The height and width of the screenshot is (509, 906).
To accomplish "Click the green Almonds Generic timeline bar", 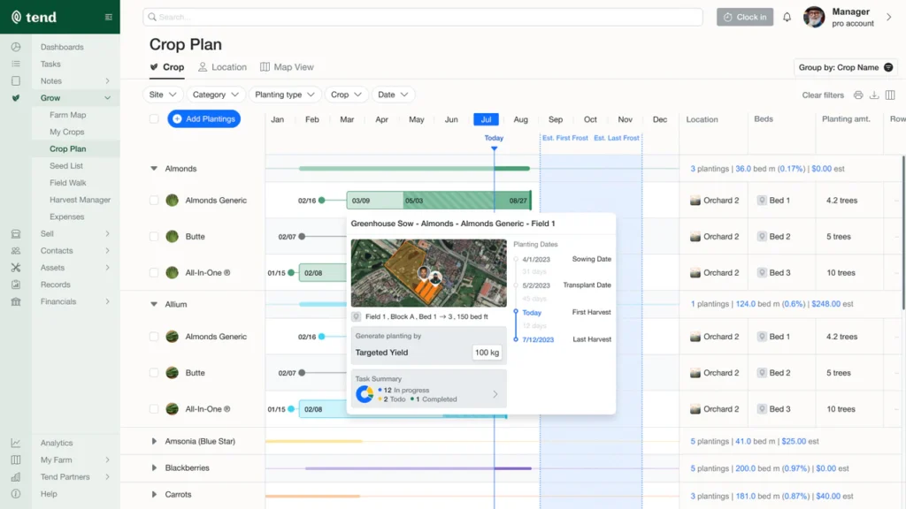I will point(438,201).
